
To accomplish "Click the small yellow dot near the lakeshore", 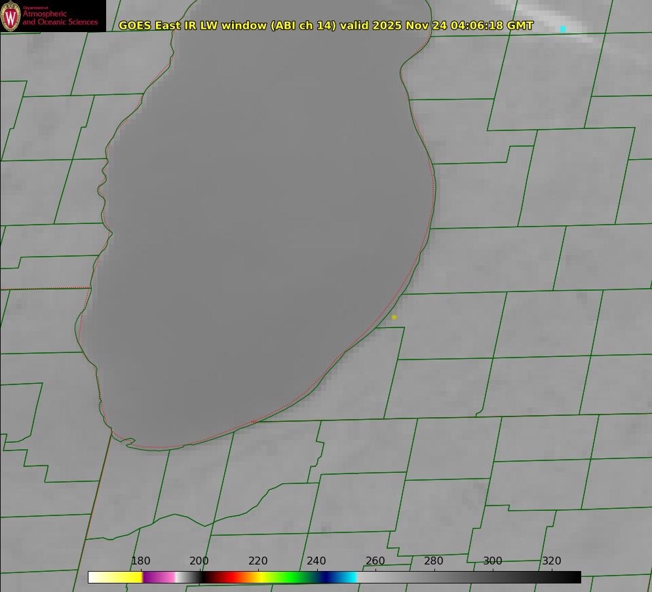I will tap(394, 317).
